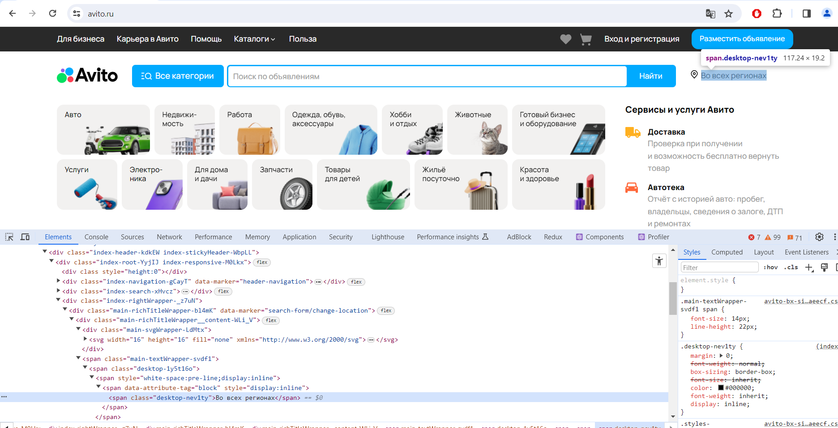Click the browser forward arrow
This screenshot has width=838, height=428.
[x=32, y=13]
